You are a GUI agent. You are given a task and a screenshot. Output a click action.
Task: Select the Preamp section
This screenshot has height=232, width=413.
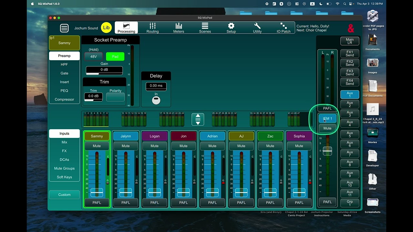point(64,56)
